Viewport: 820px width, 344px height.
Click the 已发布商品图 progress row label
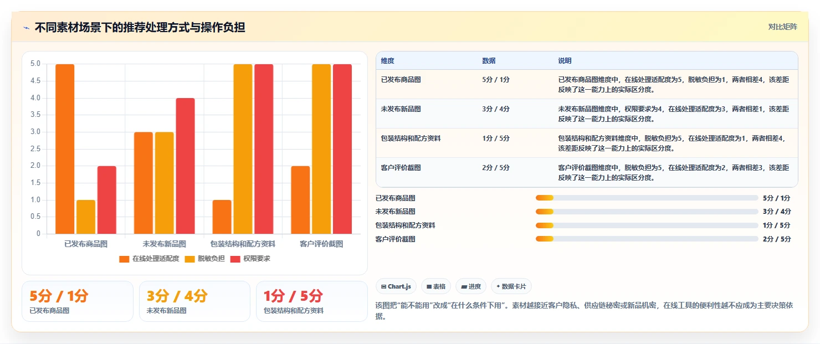click(396, 198)
